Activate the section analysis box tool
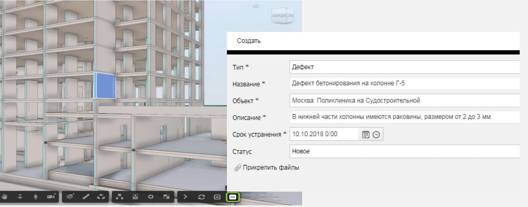 pyautogui.click(x=70, y=197)
